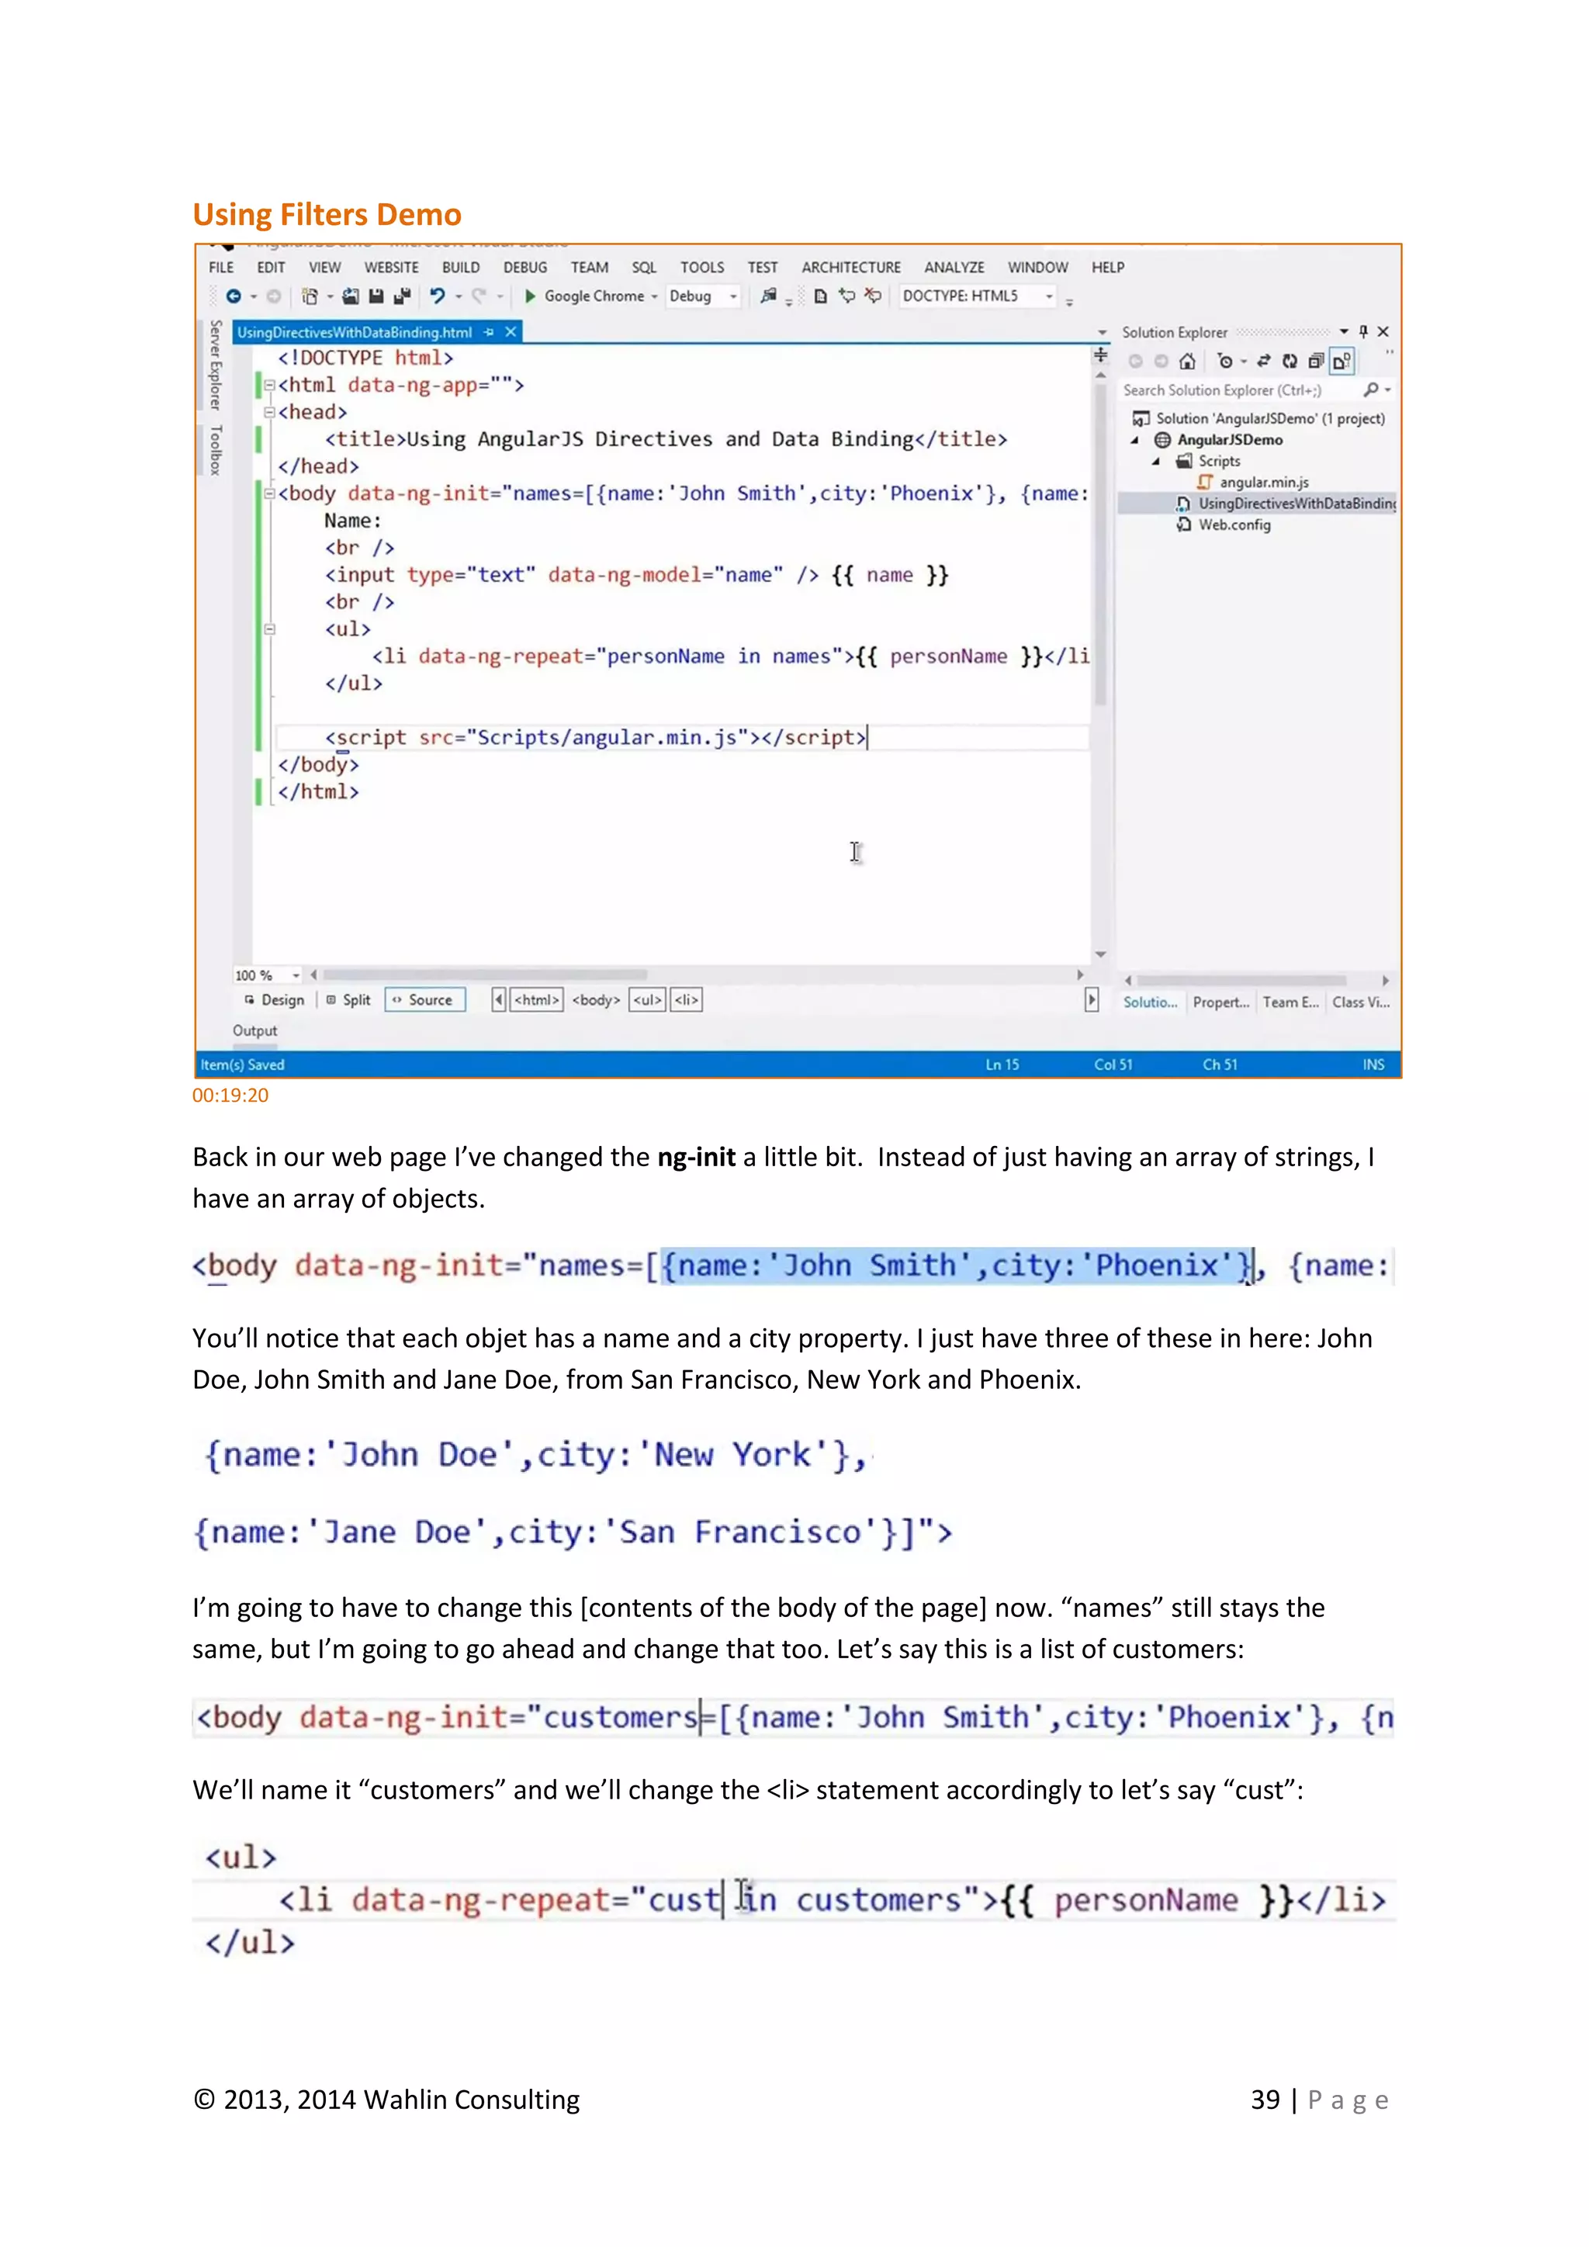Open the WEBSITE menu
The height and width of the screenshot is (2247, 1589).
tap(391, 267)
